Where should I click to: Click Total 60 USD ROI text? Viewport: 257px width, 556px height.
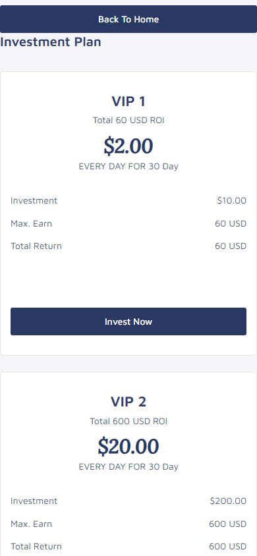(128, 120)
